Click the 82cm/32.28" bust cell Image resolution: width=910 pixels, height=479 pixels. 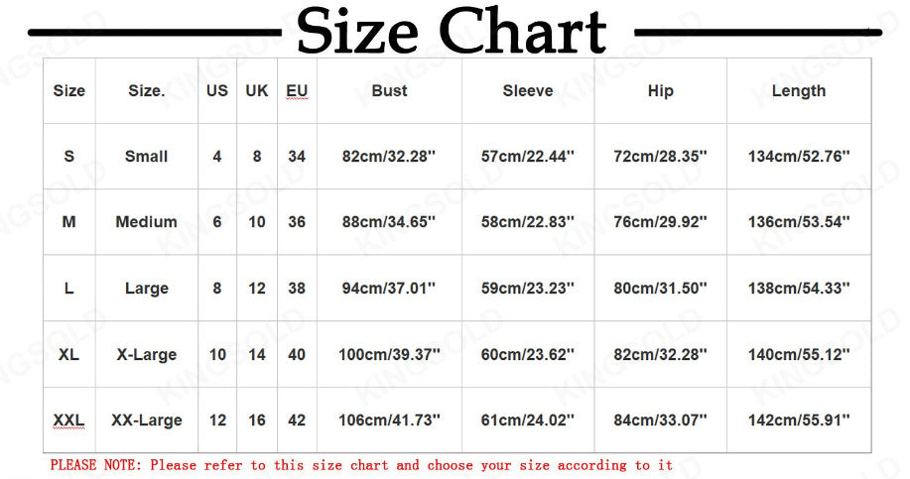coord(388,156)
